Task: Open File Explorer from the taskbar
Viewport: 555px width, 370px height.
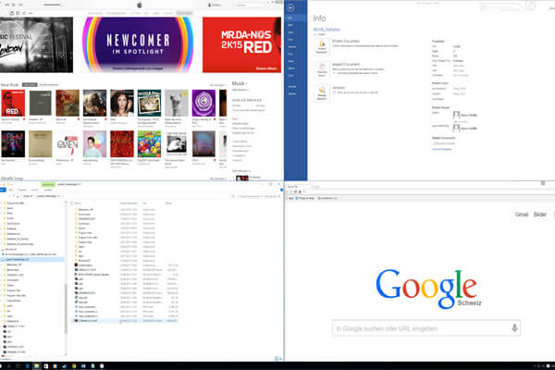Action: pyautogui.click(x=36, y=365)
